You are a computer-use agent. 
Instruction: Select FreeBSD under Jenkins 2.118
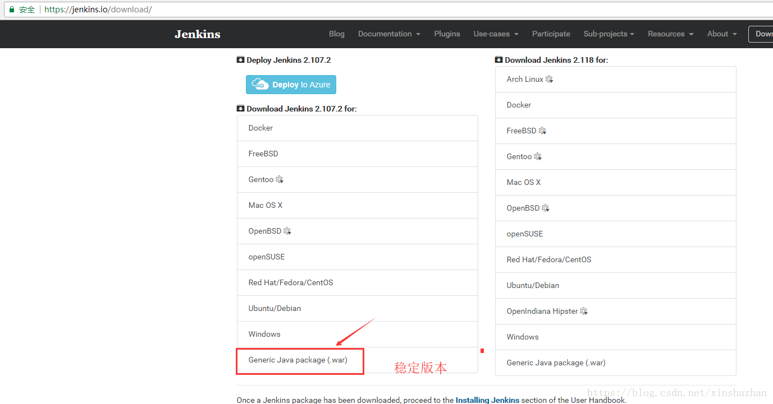coord(616,131)
